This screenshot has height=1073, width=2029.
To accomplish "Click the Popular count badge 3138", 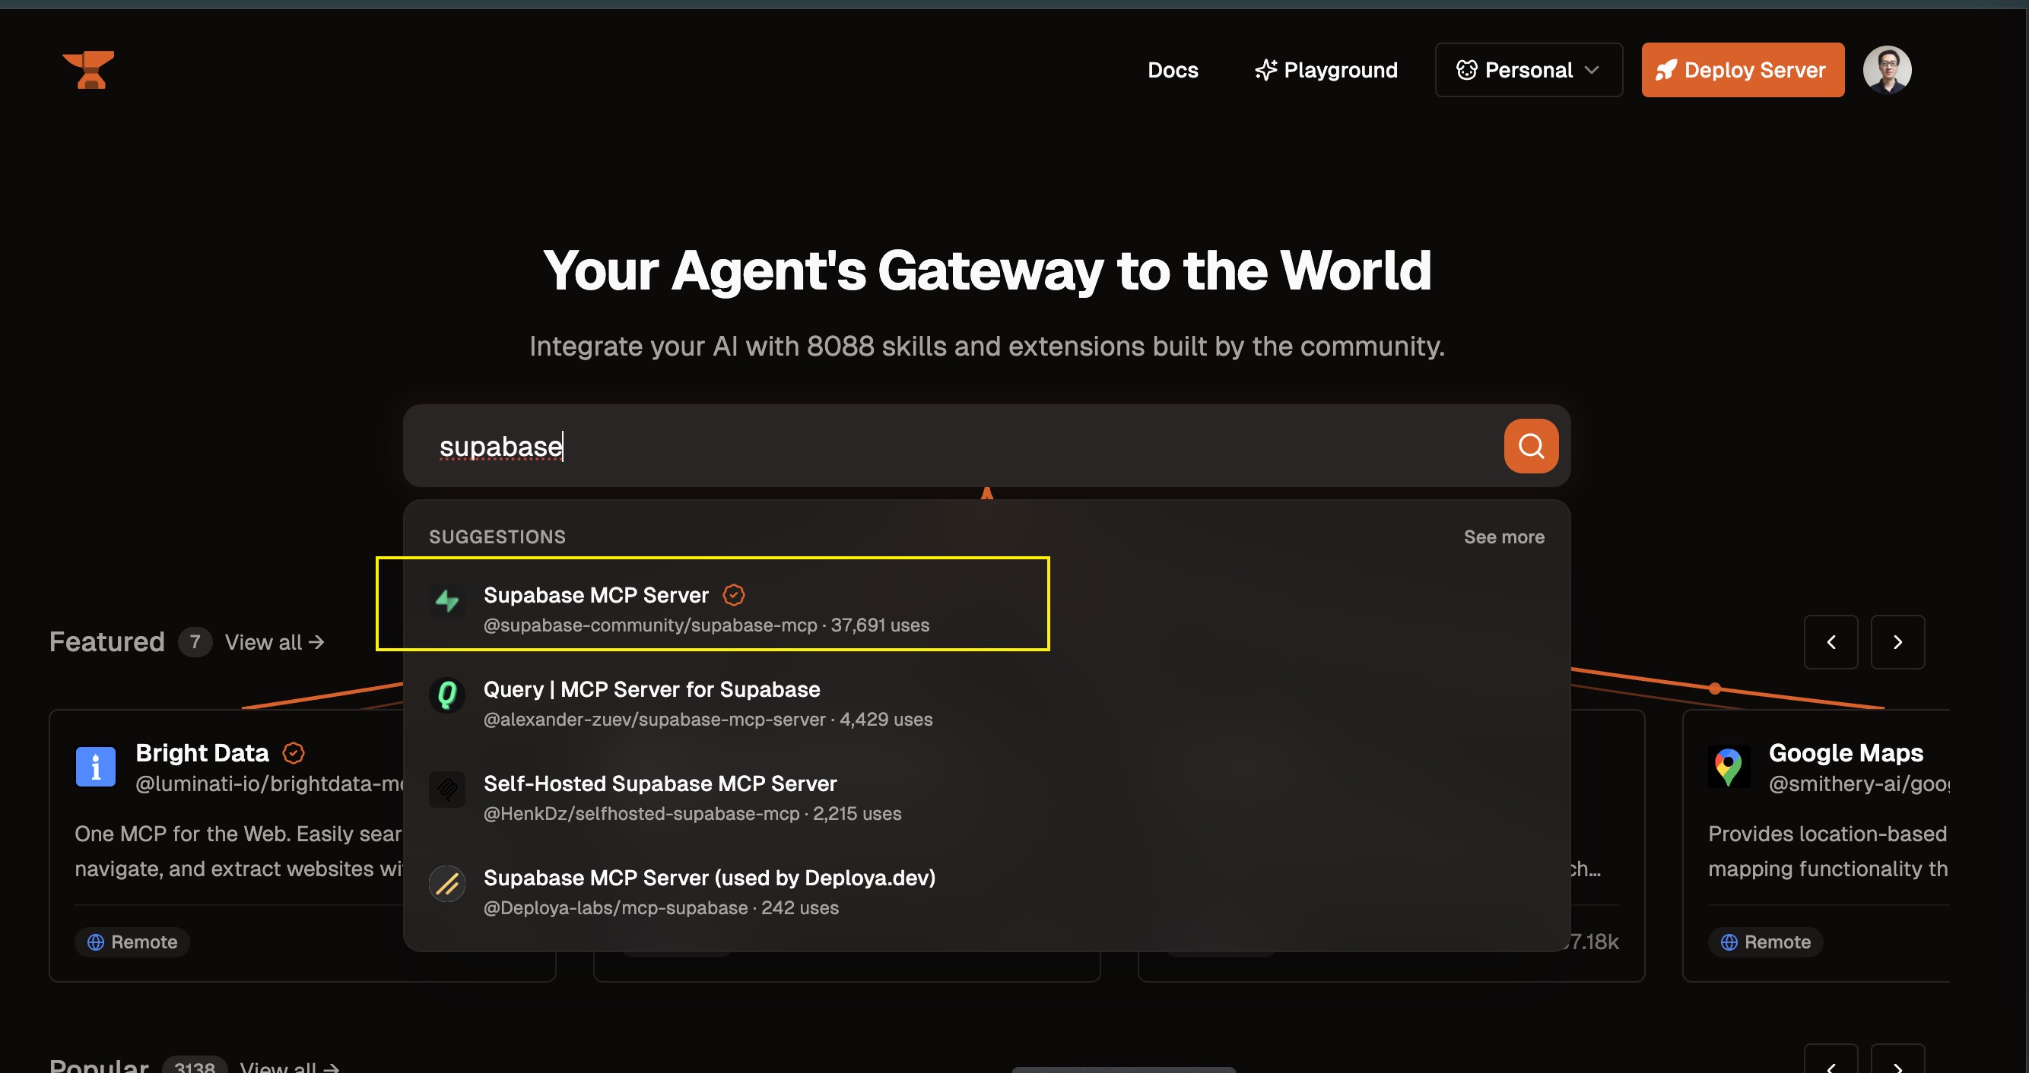I will click(x=195, y=1066).
